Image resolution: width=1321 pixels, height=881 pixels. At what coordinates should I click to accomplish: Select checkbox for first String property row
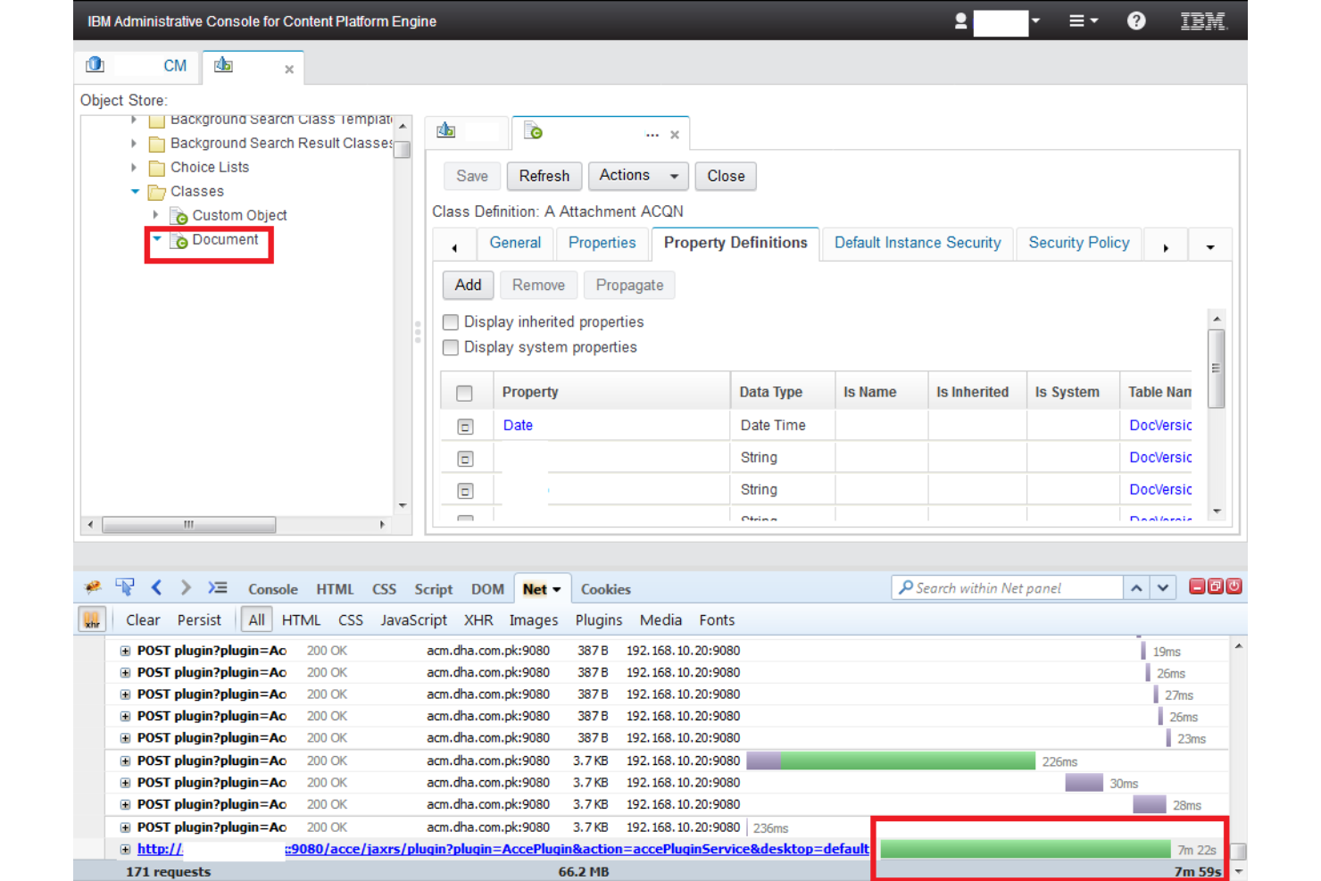[465, 459]
